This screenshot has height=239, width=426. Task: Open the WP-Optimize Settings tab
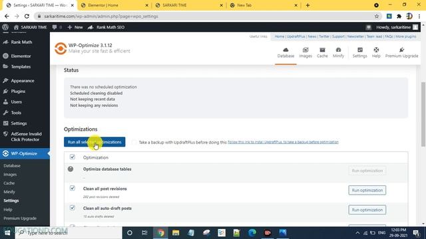pyautogui.click(x=359, y=52)
